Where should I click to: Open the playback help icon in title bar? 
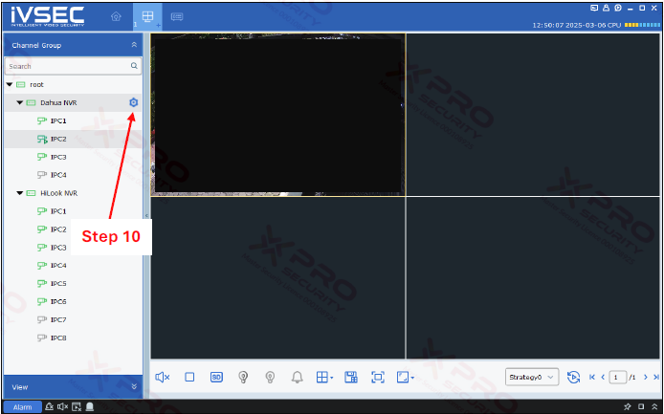(618, 8)
